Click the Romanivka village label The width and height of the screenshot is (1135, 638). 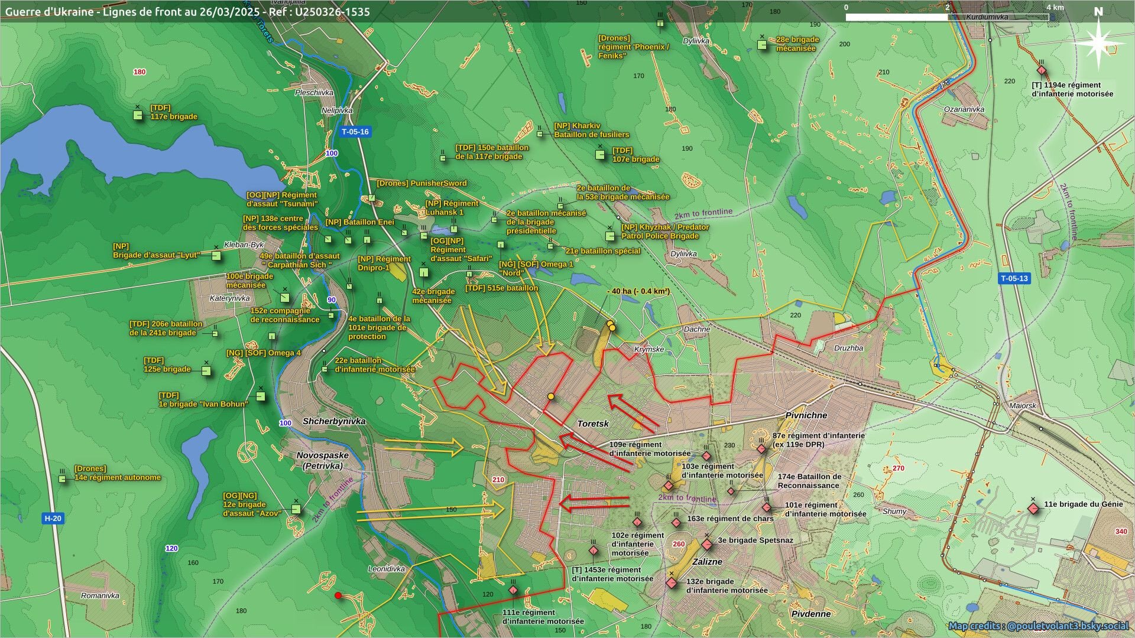pos(100,595)
